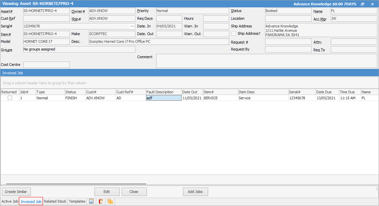Open the Related Stock tab

[x=55, y=201]
